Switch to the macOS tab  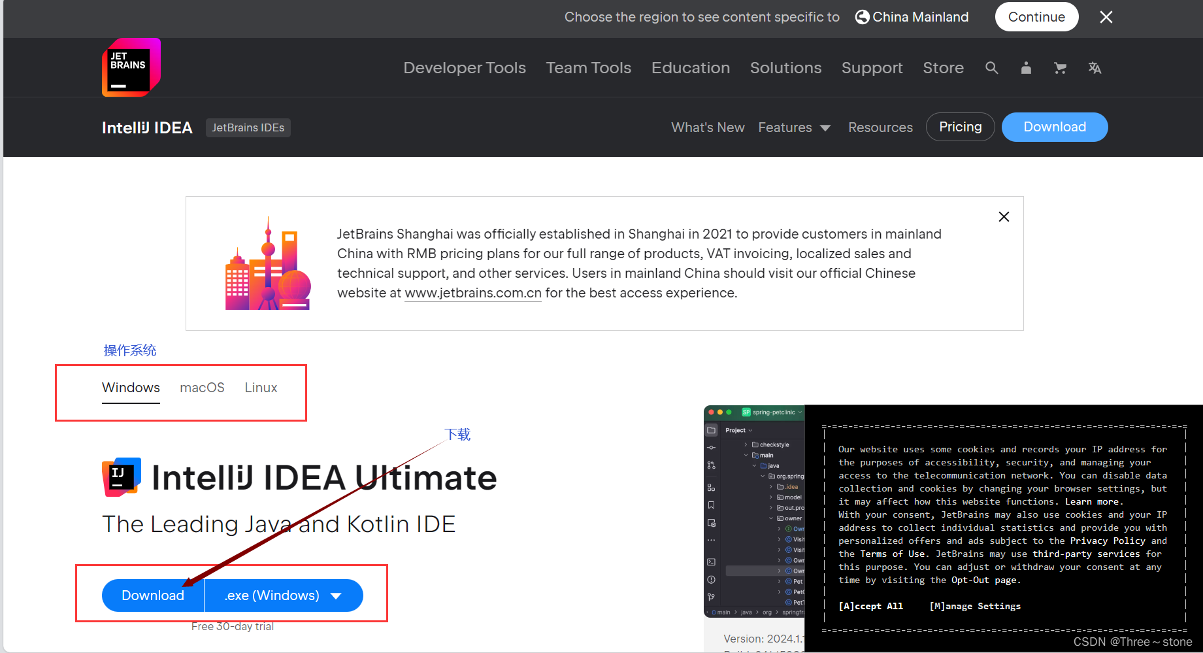pyautogui.click(x=202, y=387)
